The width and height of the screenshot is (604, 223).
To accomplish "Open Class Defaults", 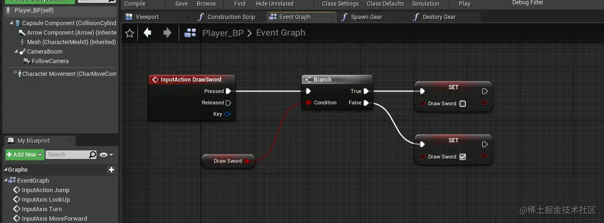I will pos(385,4).
